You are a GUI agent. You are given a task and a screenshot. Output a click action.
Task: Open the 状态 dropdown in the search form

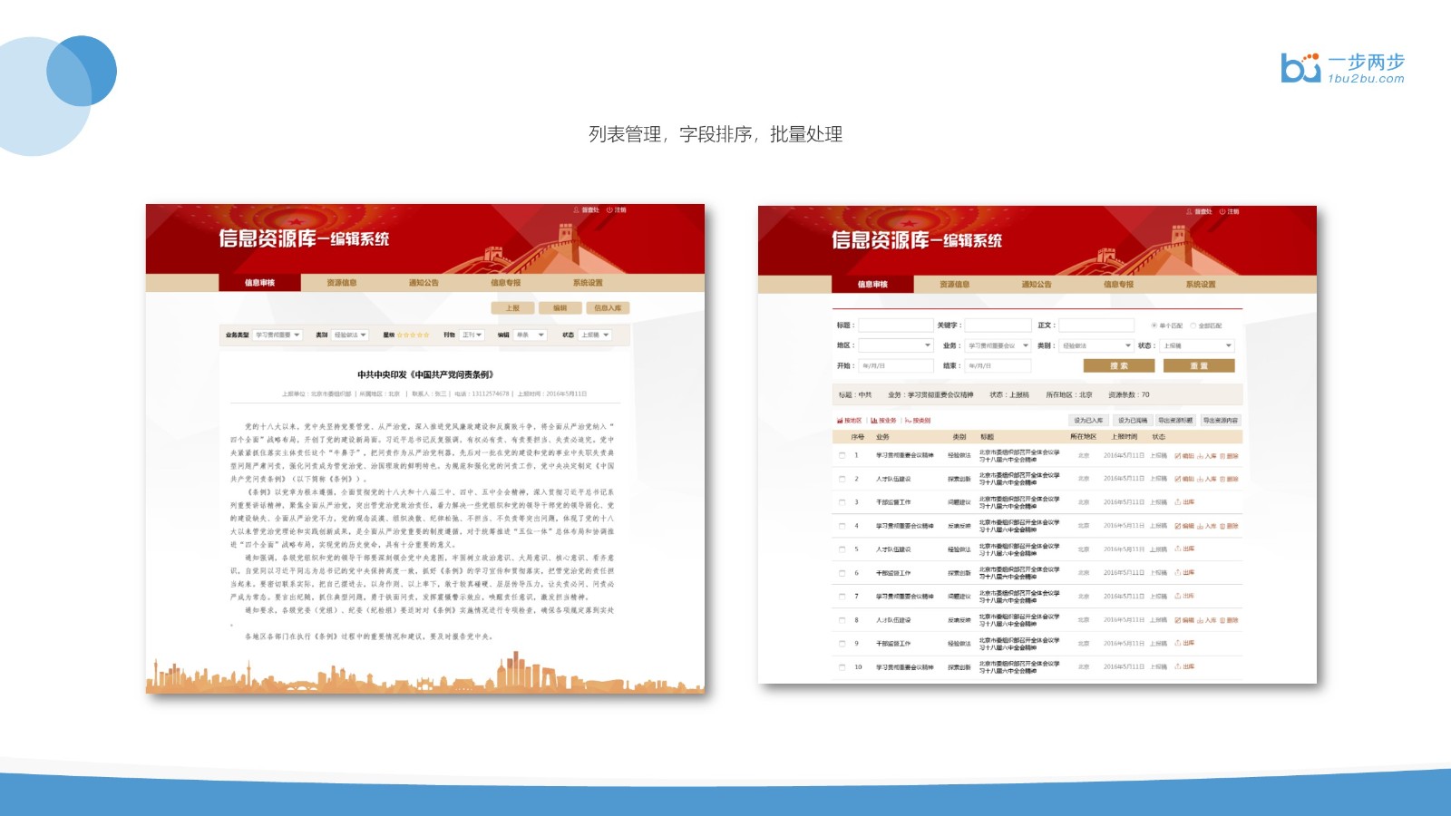click(x=1197, y=345)
